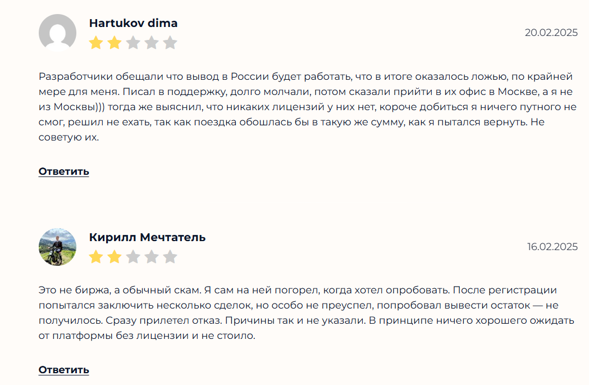Open the Кирилл Мечтатель username

tap(147, 237)
